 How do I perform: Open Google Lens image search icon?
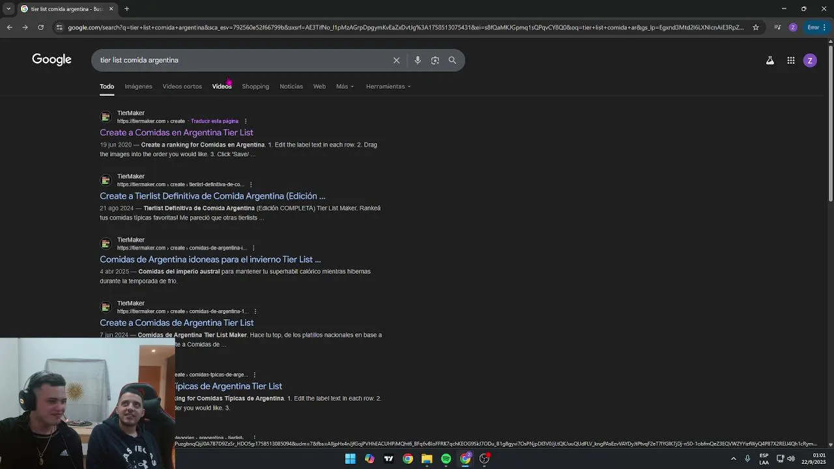tap(435, 60)
